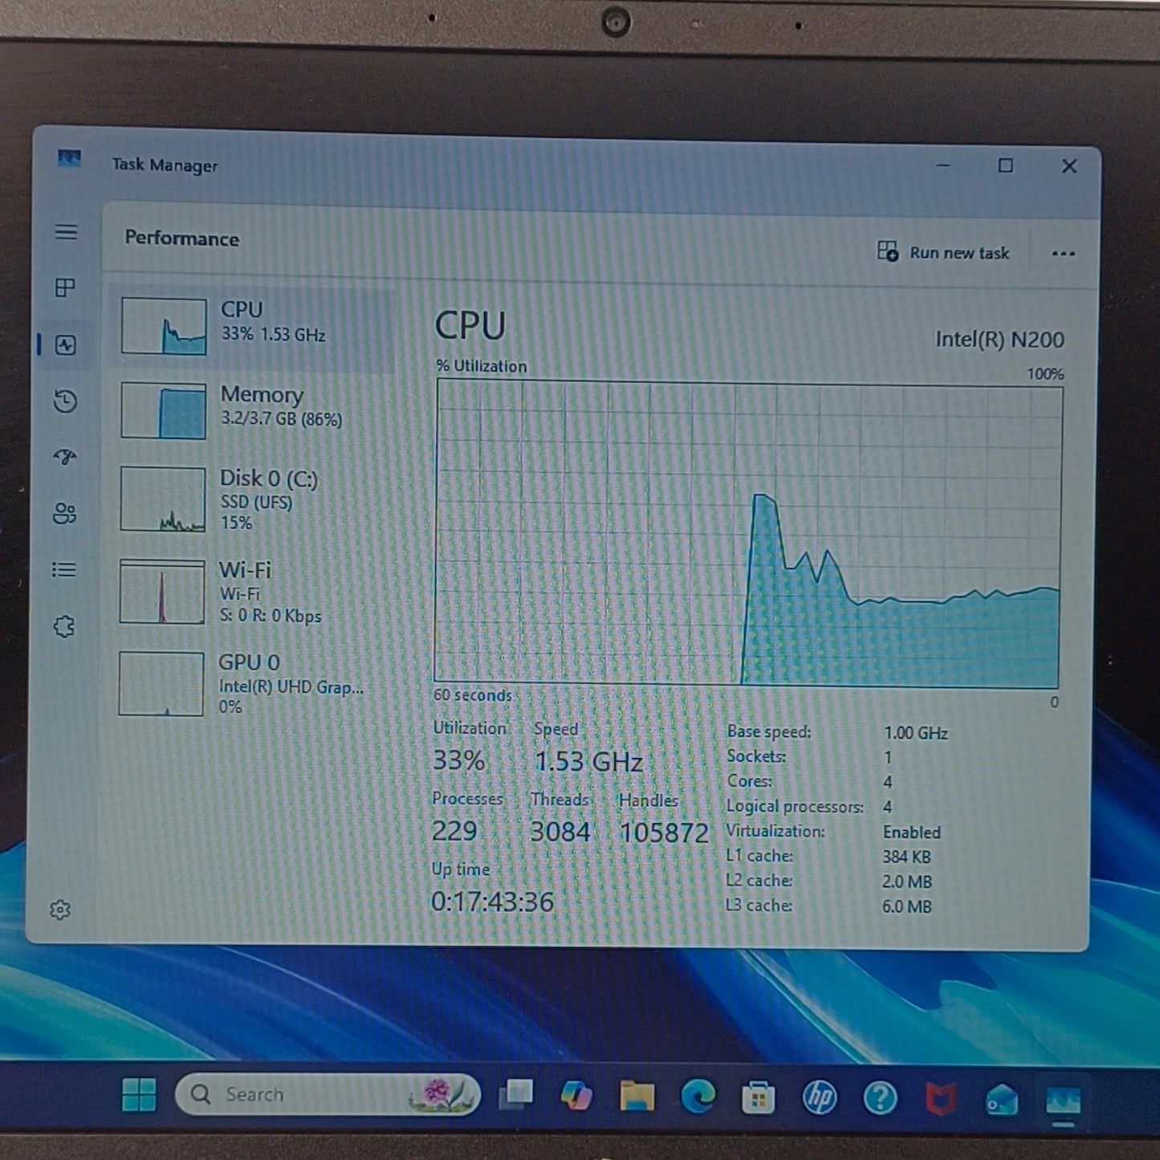Open the App history sidebar icon
Screen dimensions: 1160x1160
[x=65, y=401]
